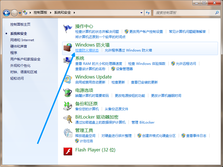
Task: Select 硬件和声音 category in sidebar
Action: tap(19, 46)
